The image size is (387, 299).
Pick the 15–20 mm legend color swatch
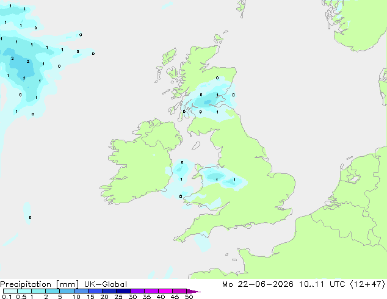tap(95, 291)
